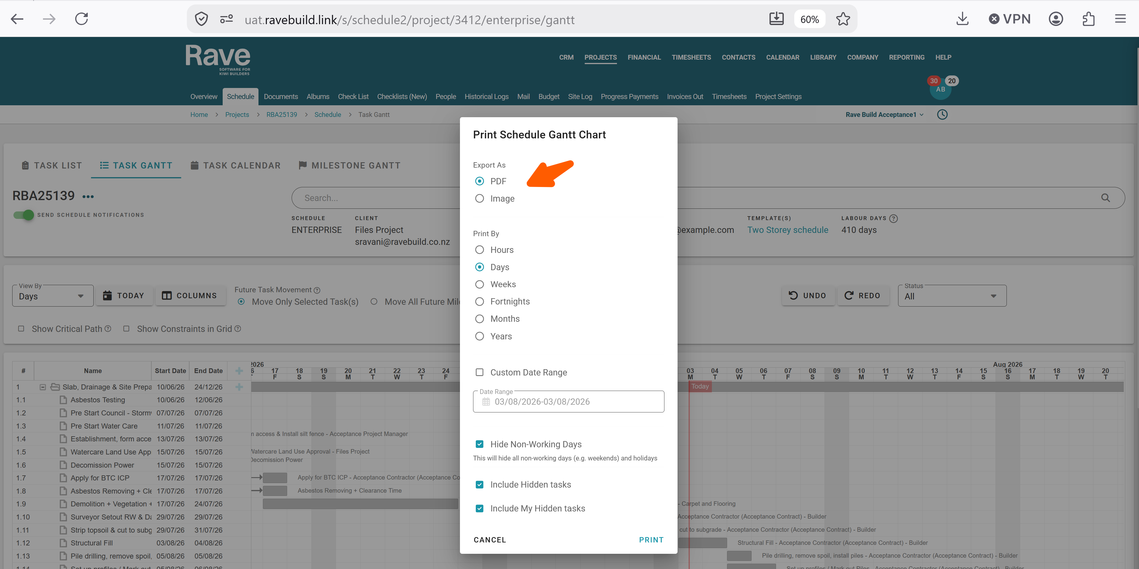Click the plus icon on Slab, Drainage row
This screenshot has width=1139, height=569.
pos(239,387)
